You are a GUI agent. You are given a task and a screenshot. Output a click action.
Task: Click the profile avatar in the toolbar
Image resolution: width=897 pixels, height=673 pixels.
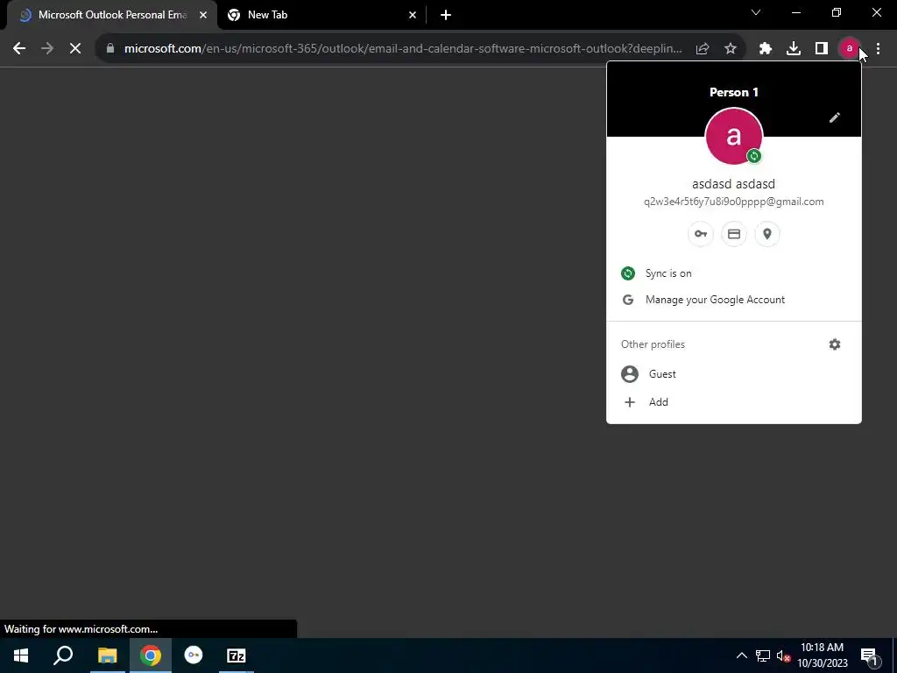tap(850, 49)
